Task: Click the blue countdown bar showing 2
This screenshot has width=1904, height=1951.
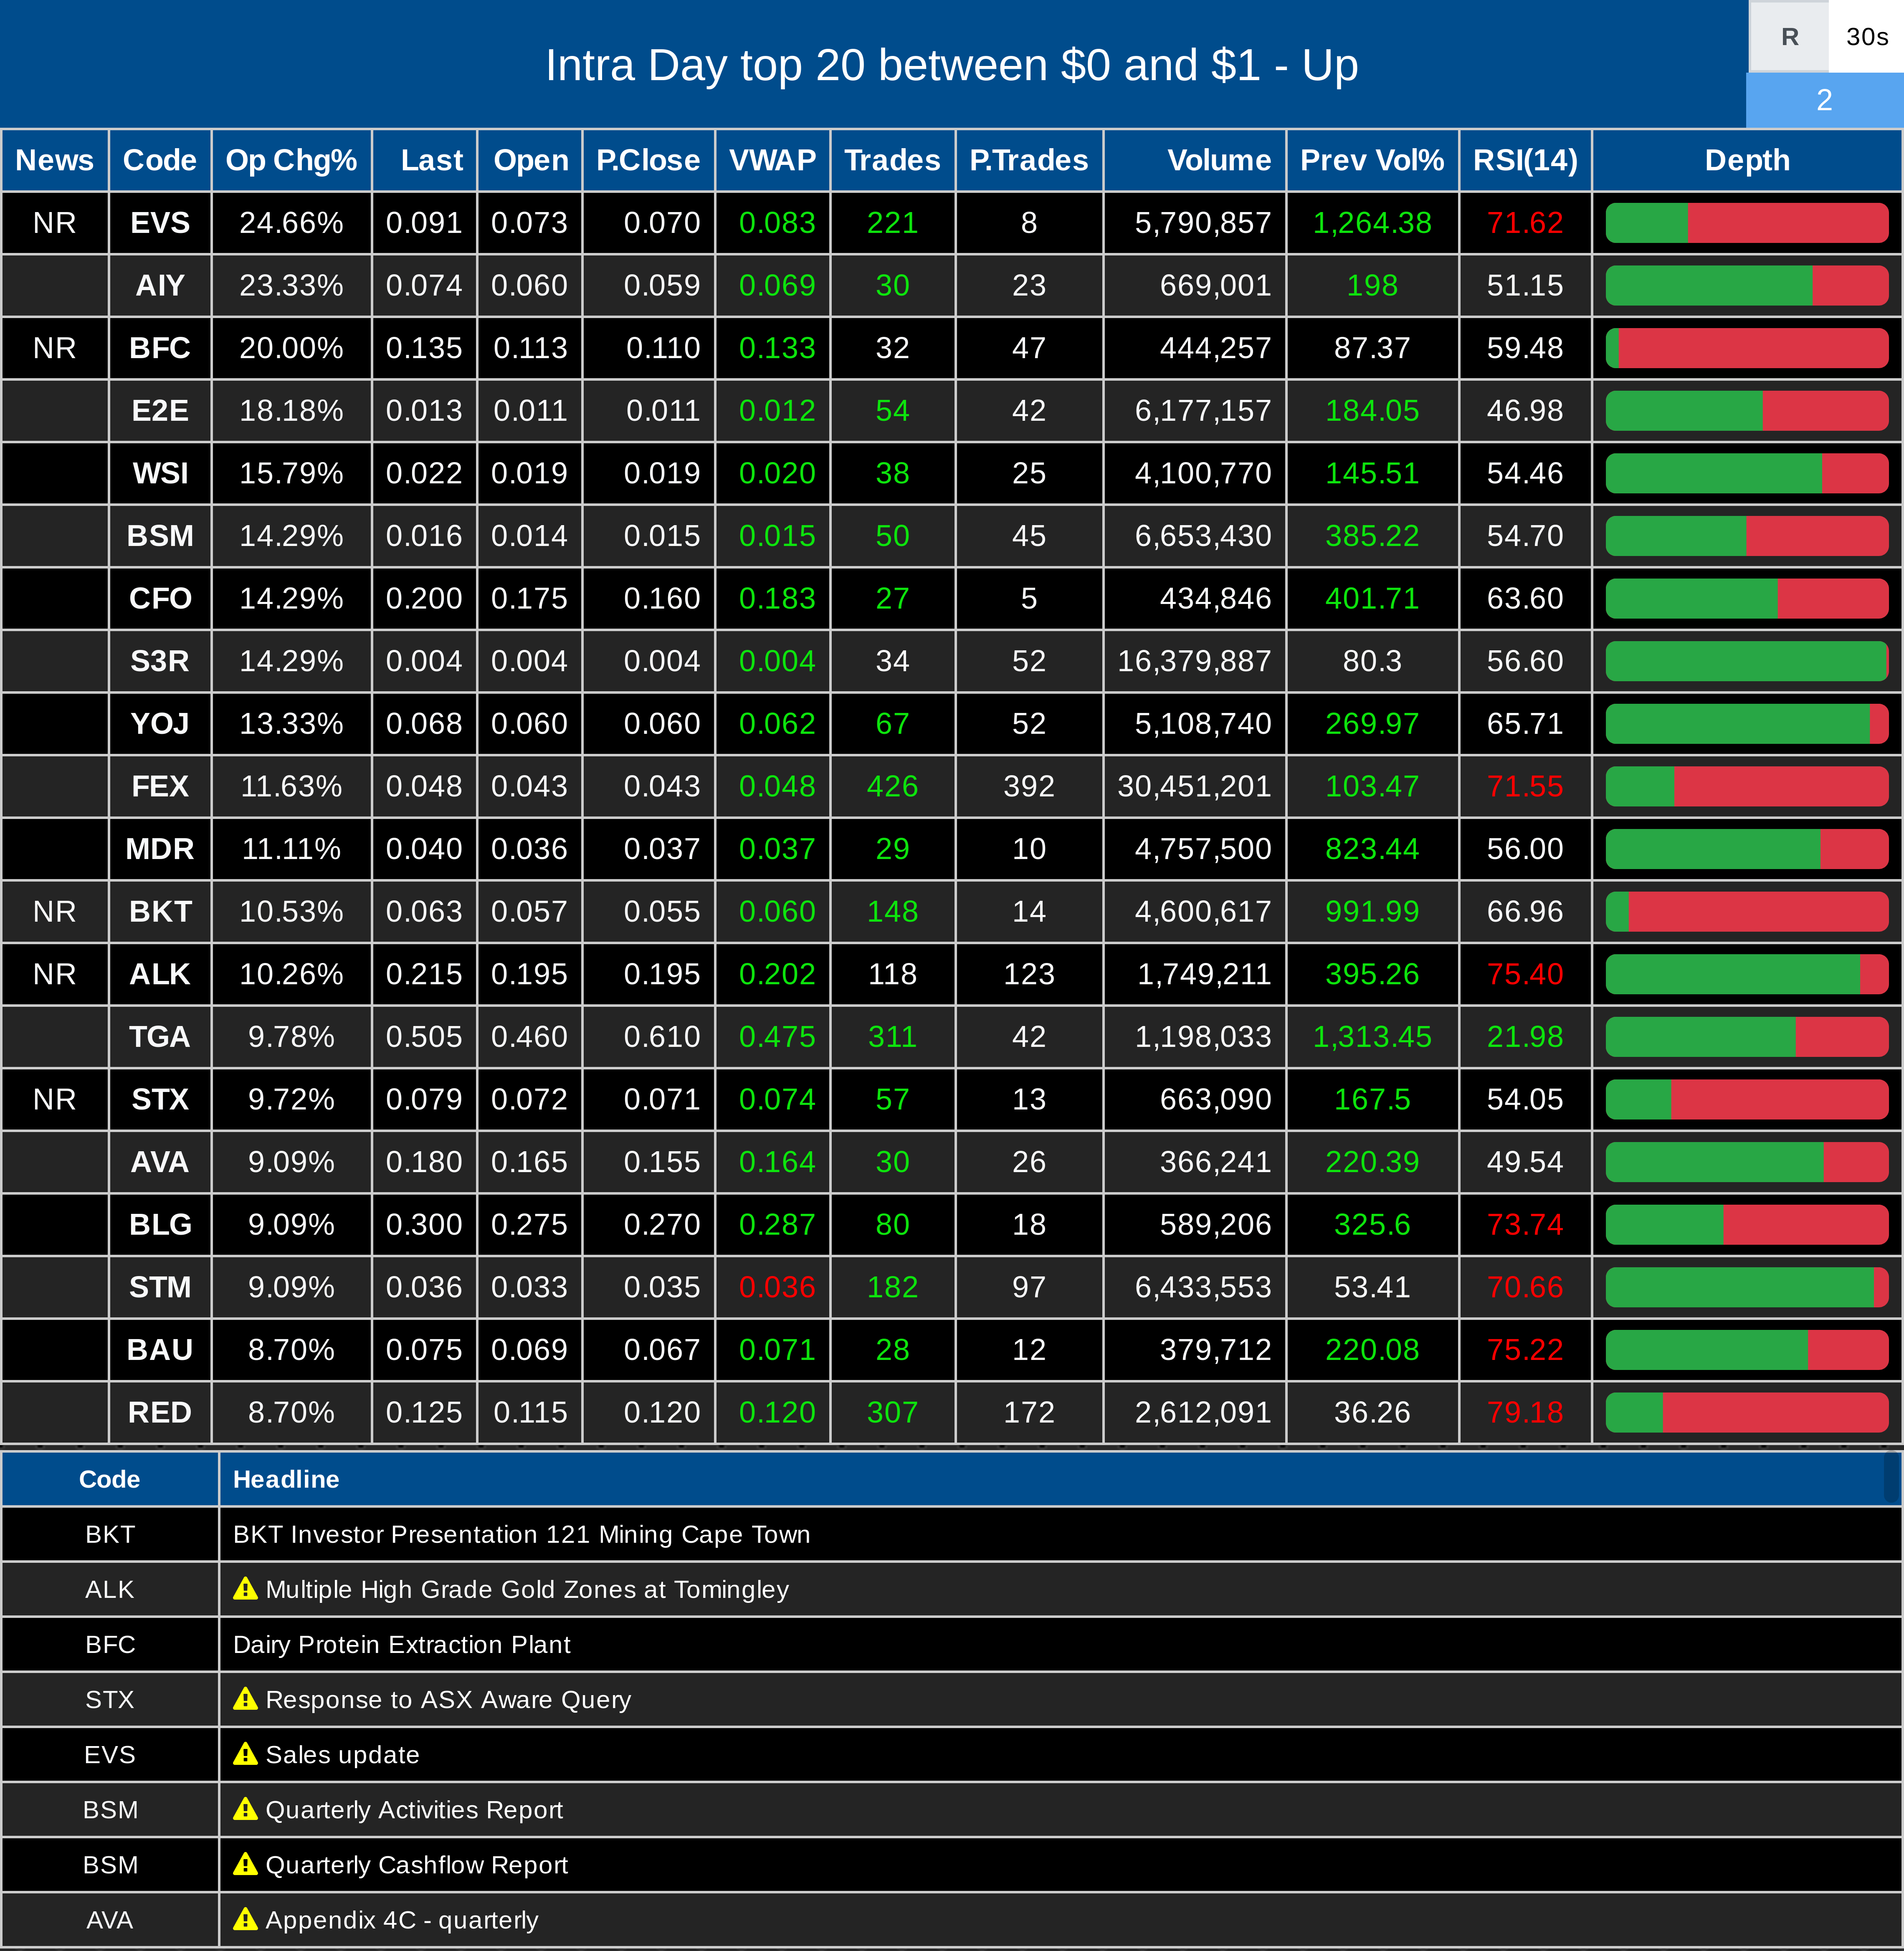Action: pyautogui.click(x=1824, y=100)
